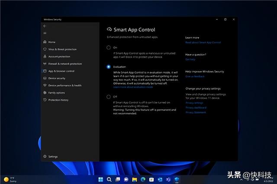277x184 pixels.
Task: Open the weather widget showing Sunny
Action: pyautogui.click(x=10, y=179)
